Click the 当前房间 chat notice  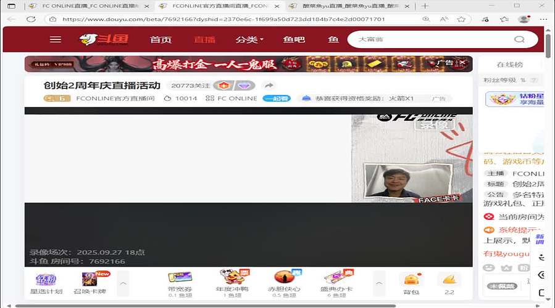tap(514, 217)
